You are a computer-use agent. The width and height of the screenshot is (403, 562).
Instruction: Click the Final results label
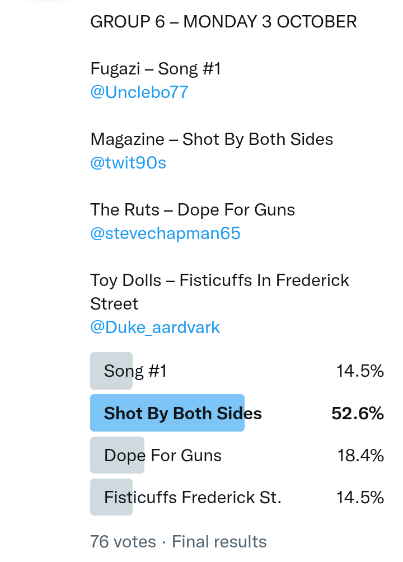pyautogui.click(x=219, y=542)
